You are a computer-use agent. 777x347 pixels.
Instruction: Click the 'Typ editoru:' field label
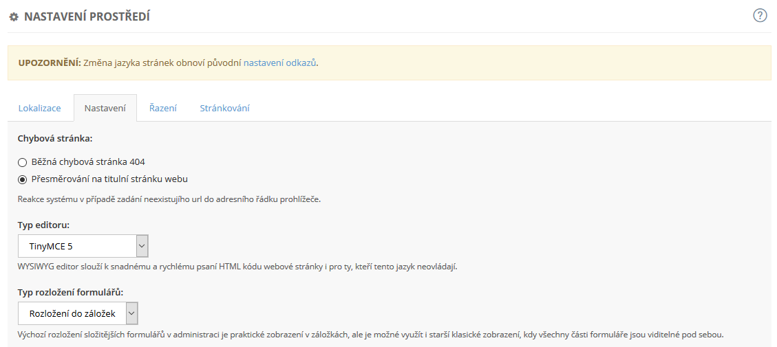point(44,225)
